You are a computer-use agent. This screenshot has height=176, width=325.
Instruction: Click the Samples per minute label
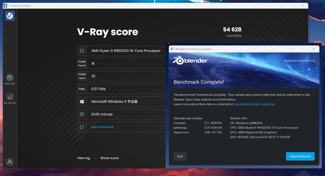(x=188, y=118)
